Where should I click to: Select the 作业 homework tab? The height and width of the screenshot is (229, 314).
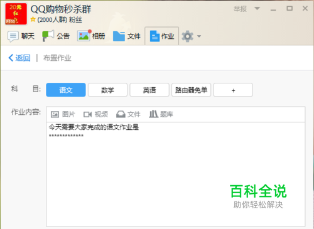tap(162, 36)
